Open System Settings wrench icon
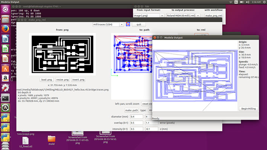The height and width of the screenshot is (150, 267). (5, 88)
